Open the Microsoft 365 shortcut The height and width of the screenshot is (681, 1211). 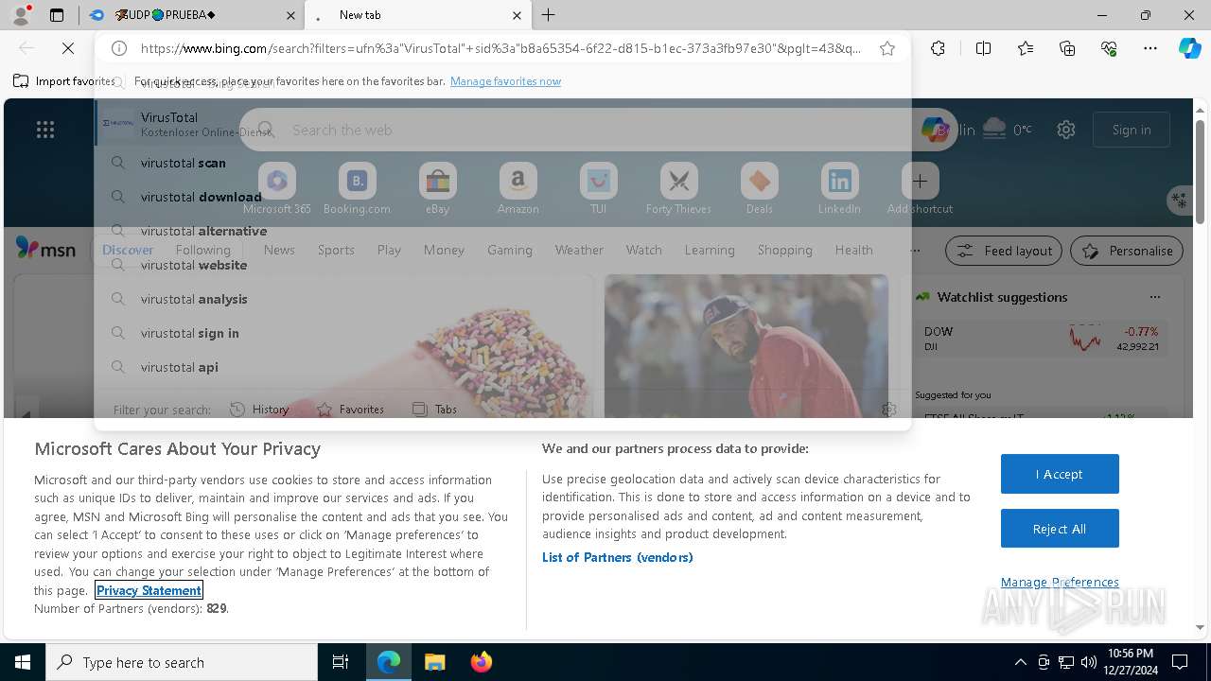click(x=276, y=188)
